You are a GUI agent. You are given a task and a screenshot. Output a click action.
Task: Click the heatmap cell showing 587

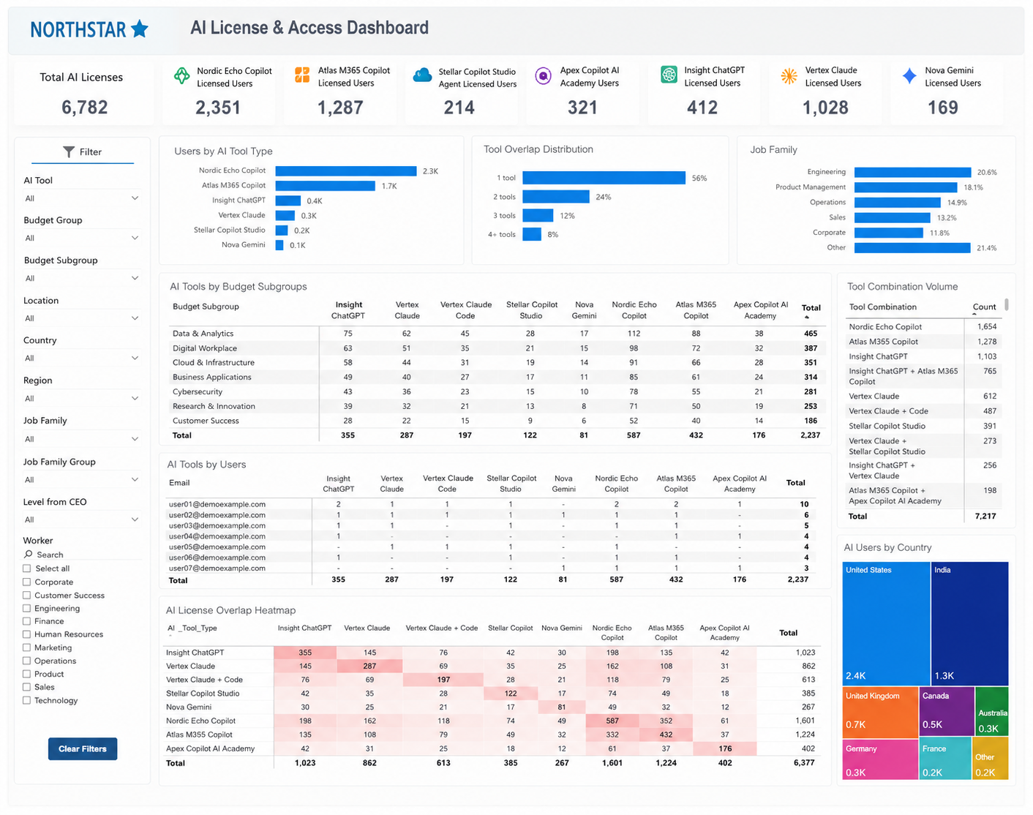pos(612,721)
